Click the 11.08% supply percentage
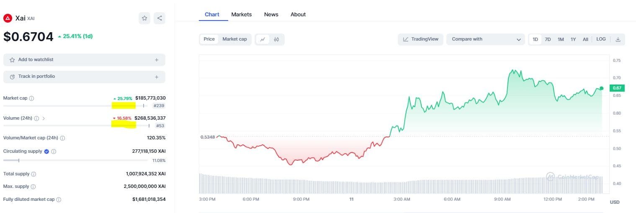The height and width of the screenshot is (213, 636). (159, 161)
